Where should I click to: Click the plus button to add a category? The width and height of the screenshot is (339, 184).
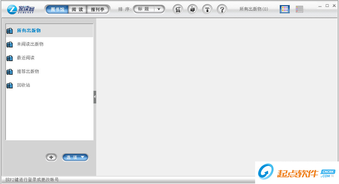(51, 157)
